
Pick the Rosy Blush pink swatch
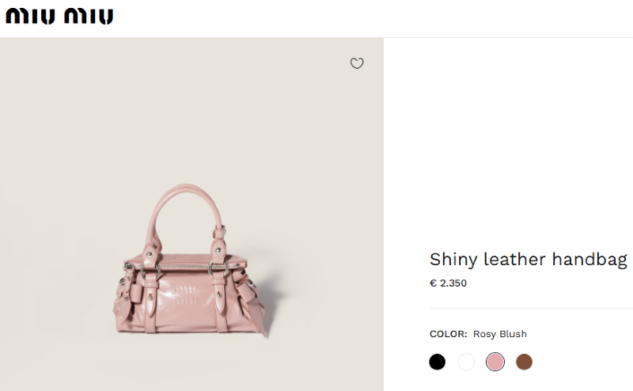pyautogui.click(x=495, y=362)
